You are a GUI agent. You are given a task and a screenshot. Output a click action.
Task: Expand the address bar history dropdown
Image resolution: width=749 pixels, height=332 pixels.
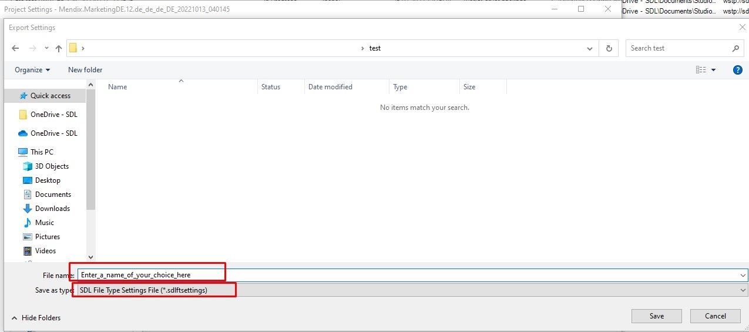pyautogui.click(x=590, y=48)
